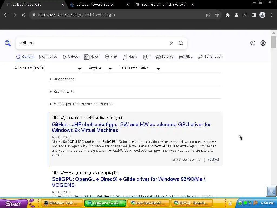Viewport: 277px width, 208px height.
Task: Submit search with the magnifier button
Action: 181,43
